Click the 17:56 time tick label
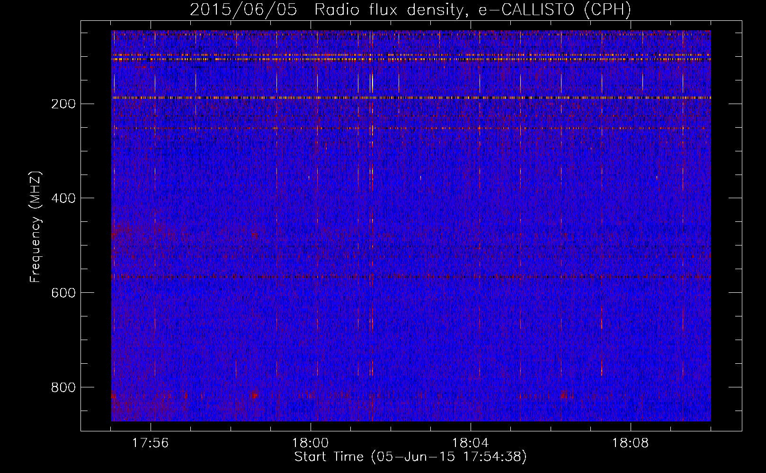766x473 pixels. (x=151, y=443)
